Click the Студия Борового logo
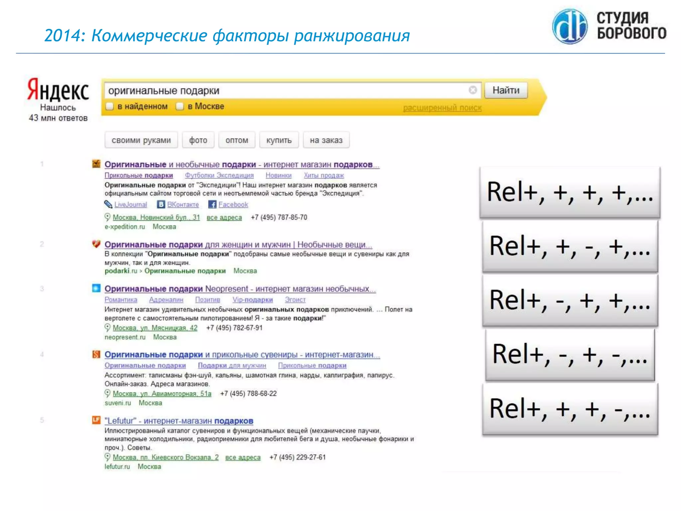Viewport: 681px width, 511px height. 609,27
